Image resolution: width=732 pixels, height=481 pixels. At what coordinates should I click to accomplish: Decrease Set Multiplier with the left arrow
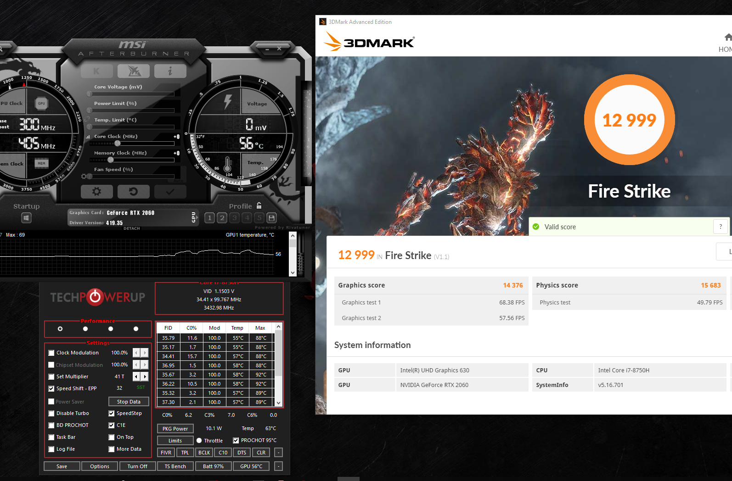pos(136,376)
